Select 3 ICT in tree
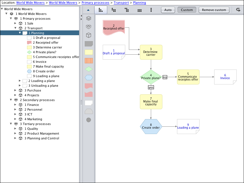The height and width of the screenshot is (183, 244). pyautogui.click(x=26, y=114)
